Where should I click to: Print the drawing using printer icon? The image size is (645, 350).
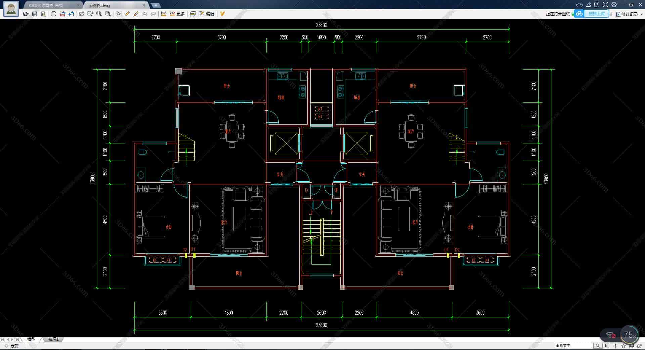click(53, 14)
